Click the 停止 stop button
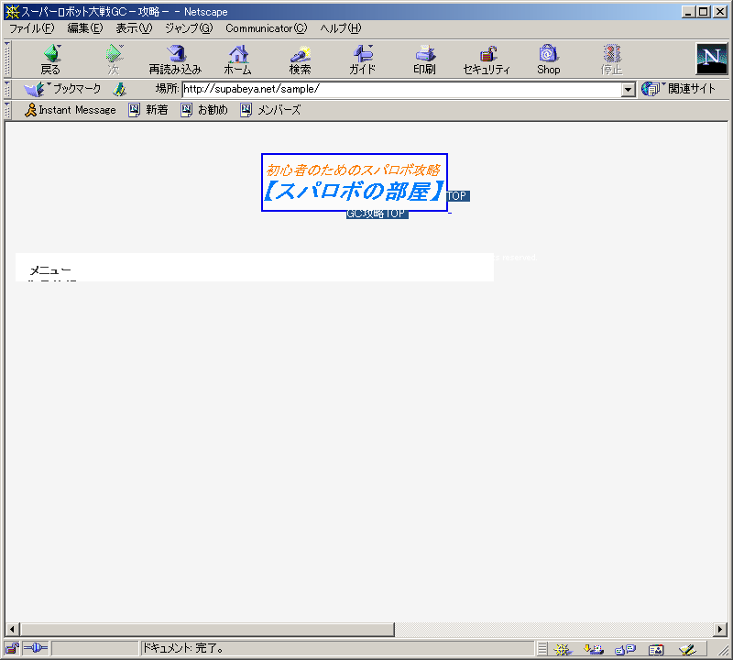The height and width of the screenshot is (660, 733). pyautogui.click(x=611, y=60)
